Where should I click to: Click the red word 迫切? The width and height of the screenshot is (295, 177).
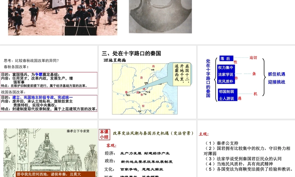[253, 58]
